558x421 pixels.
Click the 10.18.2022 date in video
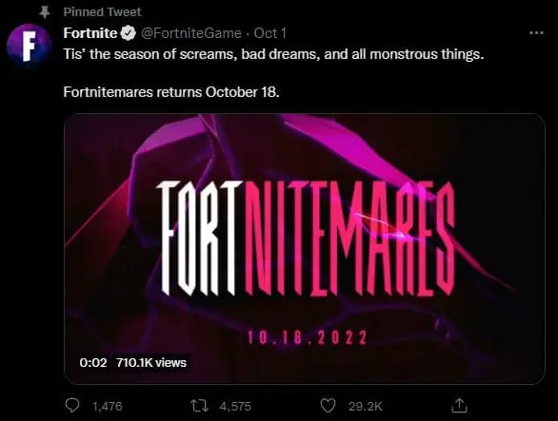pyautogui.click(x=307, y=337)
